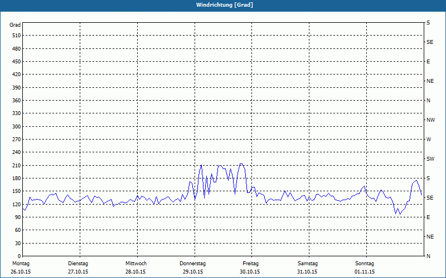446x278 pixels.
Task: Click the 'Windrichtung [Grad]' chart title
Action: [x=225, y=5]
